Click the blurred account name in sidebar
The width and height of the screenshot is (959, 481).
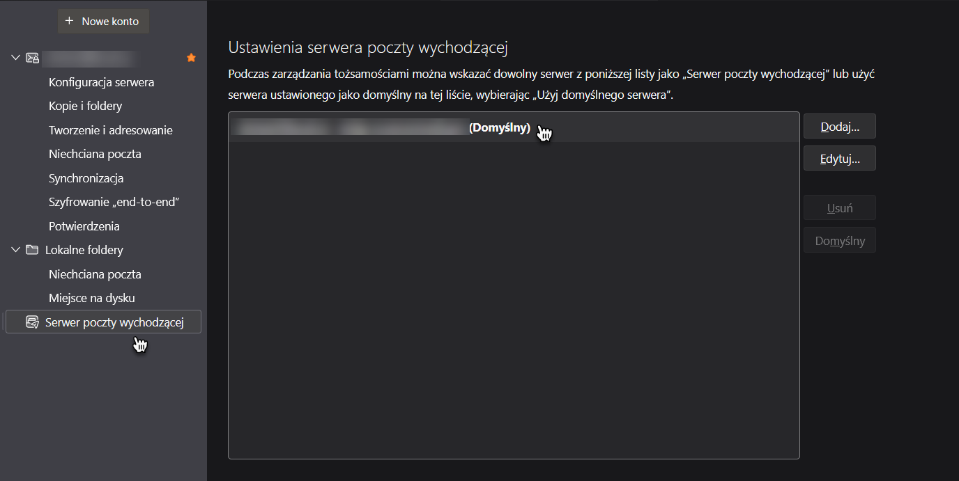click(x=88, y=58)
